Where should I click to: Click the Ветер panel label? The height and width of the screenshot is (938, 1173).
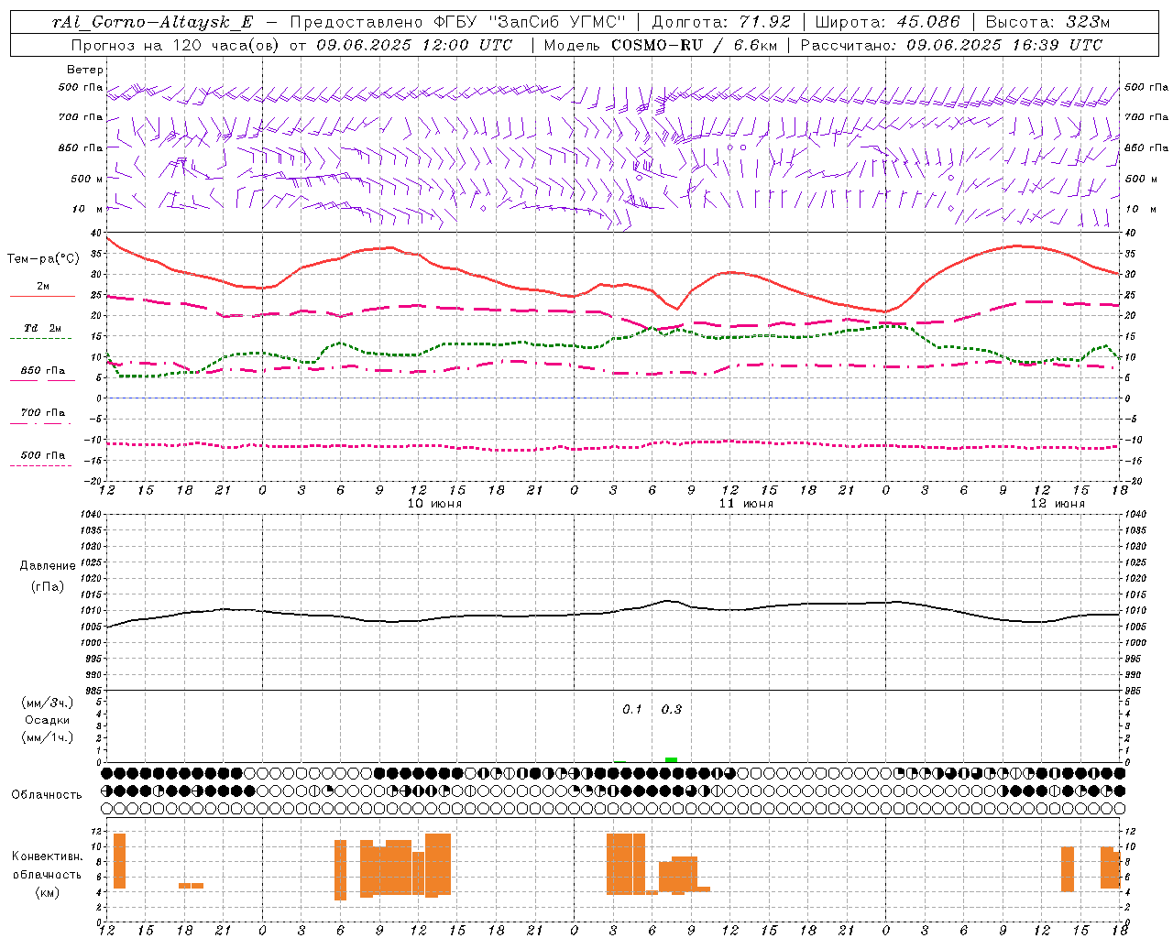click(x=85, y=70)
